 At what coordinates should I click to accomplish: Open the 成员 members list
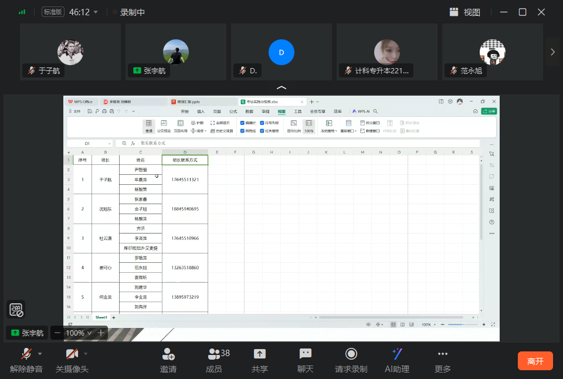tap(214, 354)
